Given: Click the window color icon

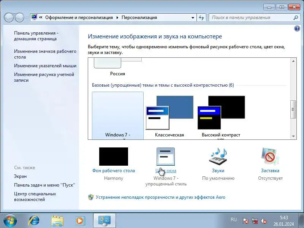Looking at the screenshot, I should [166, 157].
